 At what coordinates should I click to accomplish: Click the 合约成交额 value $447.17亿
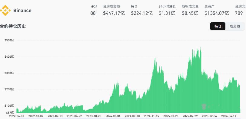114,13
